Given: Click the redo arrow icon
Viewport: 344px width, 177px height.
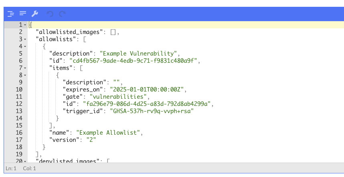Looking at the screenshot, I should click(62, 14).
